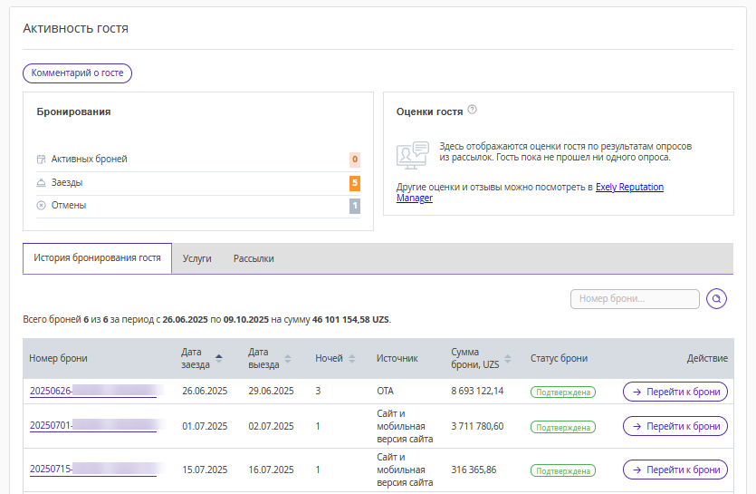The image size is (756, 494).
Task: Focus the Номер брони search field
Action: point(634,299)
